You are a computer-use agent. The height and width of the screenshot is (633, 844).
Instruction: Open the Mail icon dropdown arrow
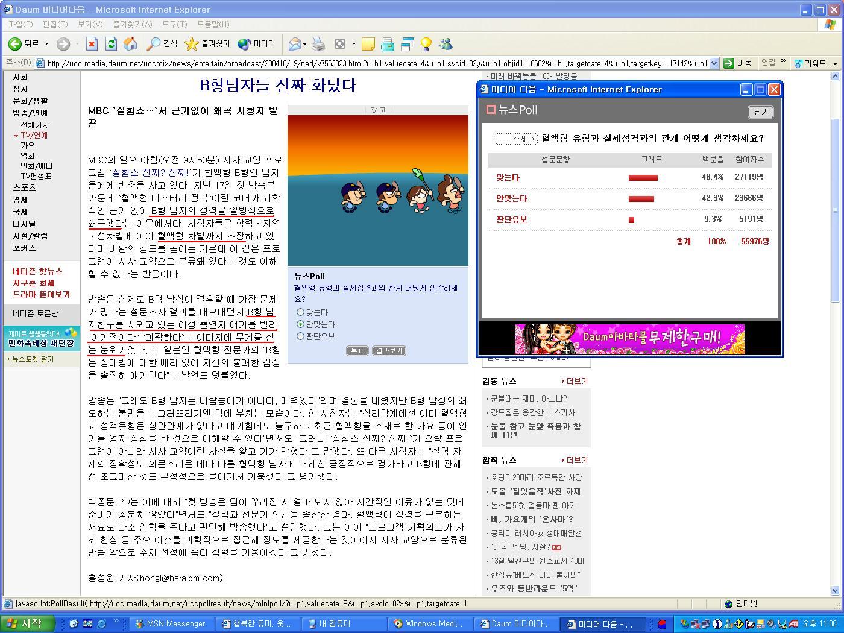tap(304, 44)
